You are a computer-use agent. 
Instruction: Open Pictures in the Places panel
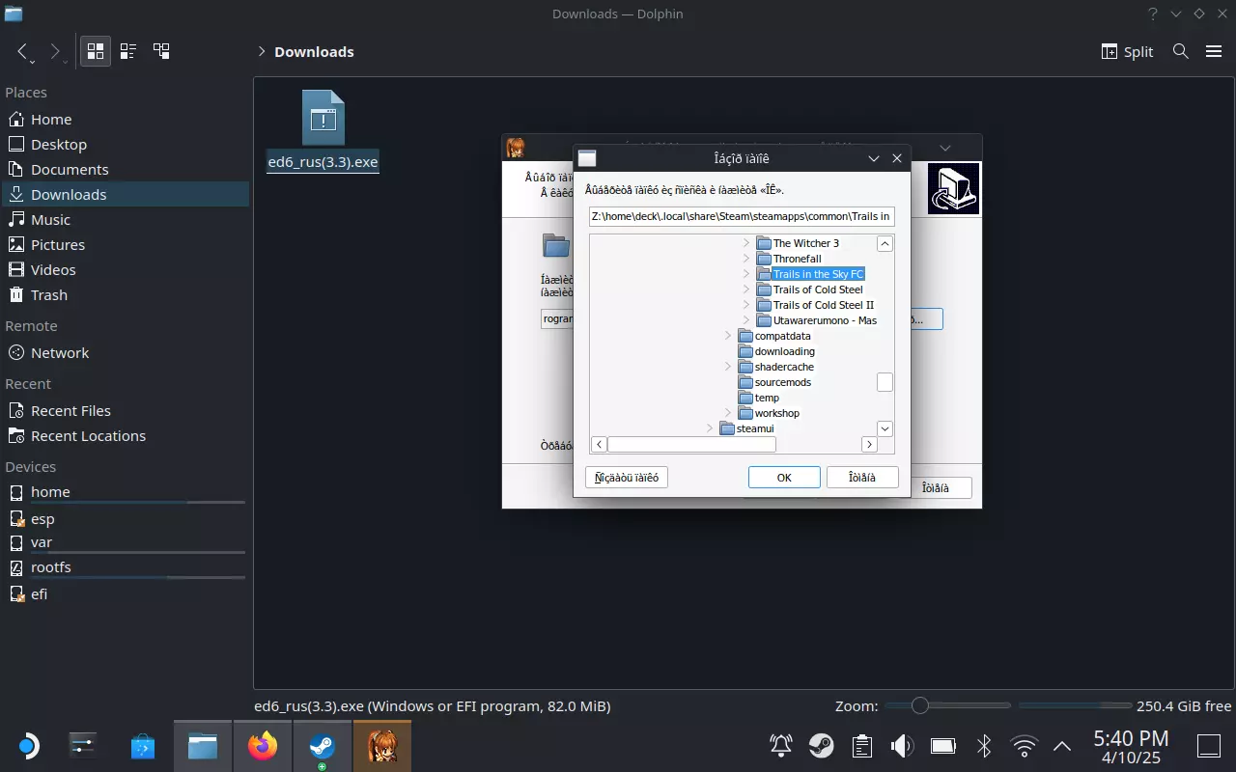click(58, 244)
